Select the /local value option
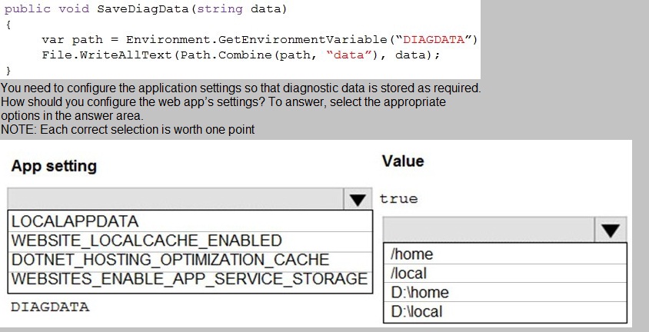The height and width of the screenshot is (332, 649). 505,274
